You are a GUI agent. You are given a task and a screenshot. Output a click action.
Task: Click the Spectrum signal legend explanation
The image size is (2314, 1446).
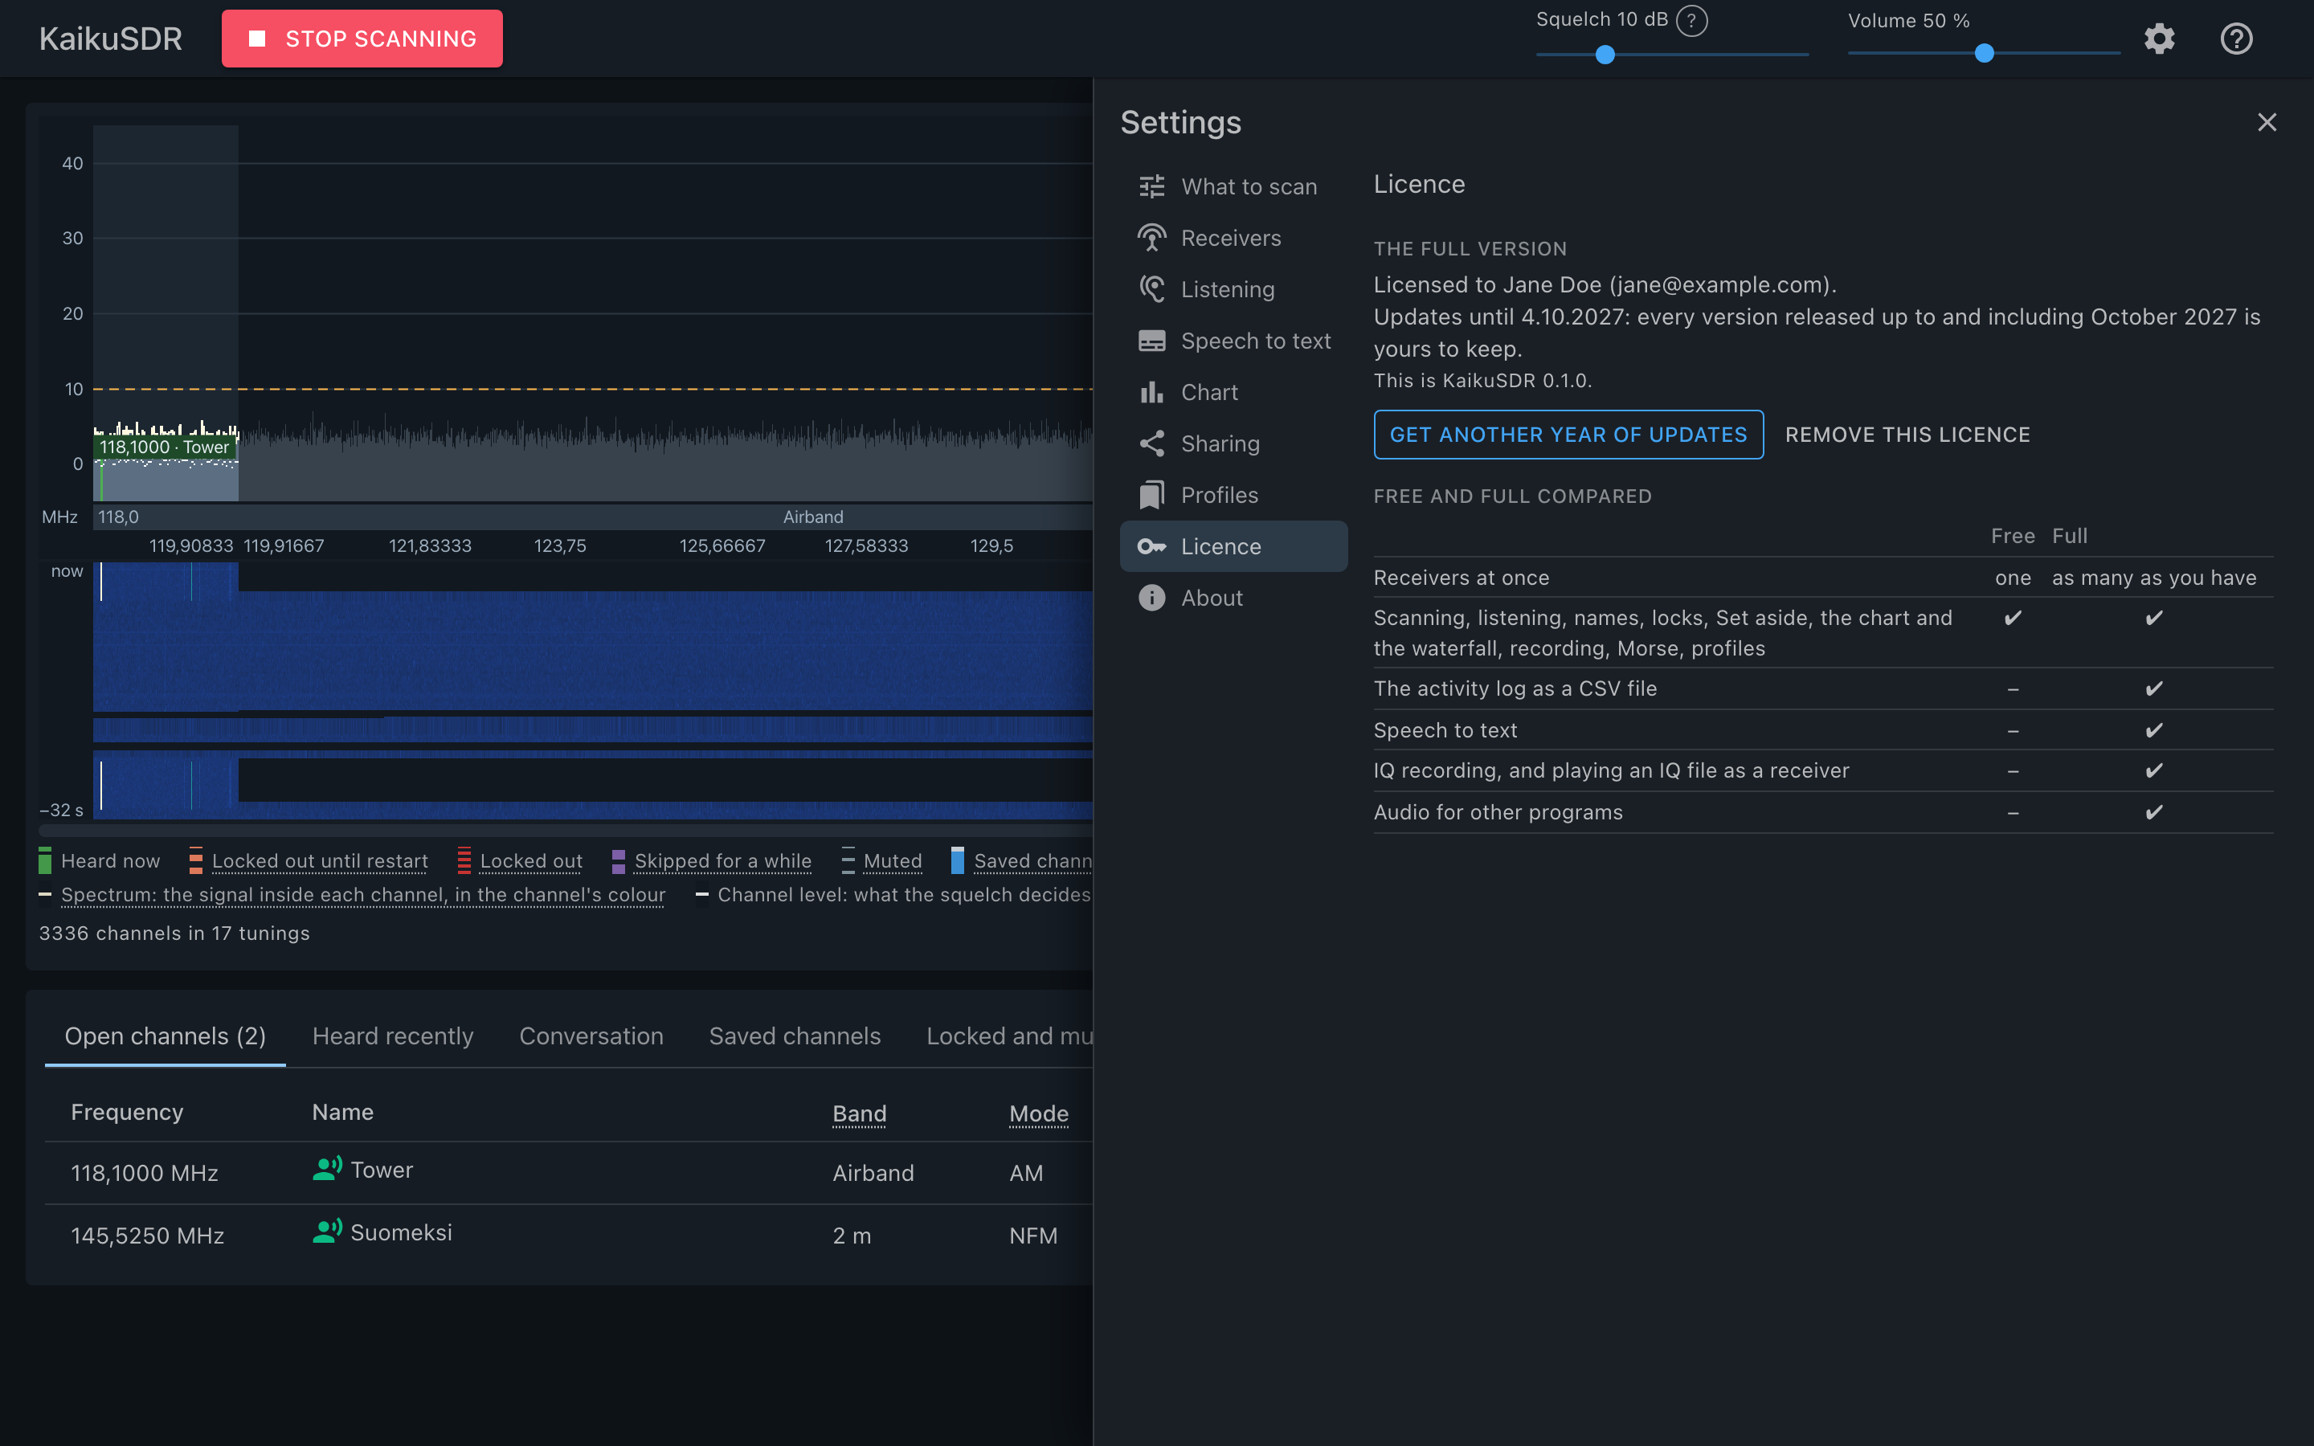[352, 895]
